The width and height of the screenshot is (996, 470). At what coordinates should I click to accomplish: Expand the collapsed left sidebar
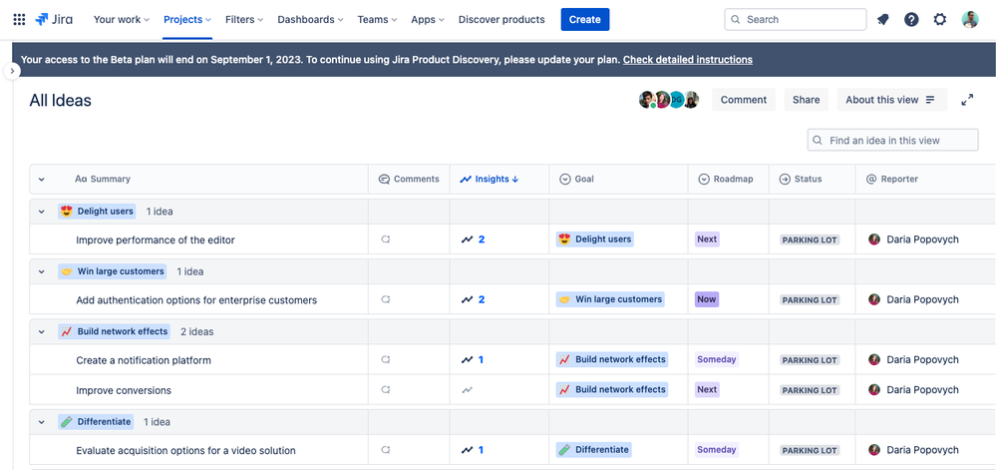coord(12,71)
